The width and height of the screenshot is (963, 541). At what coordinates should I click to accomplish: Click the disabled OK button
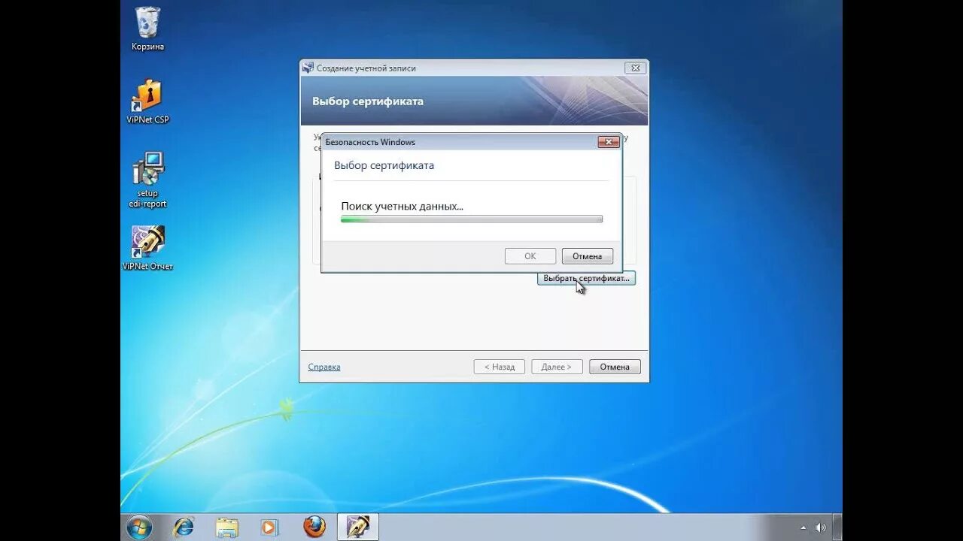pyautogui.click(x=530, y=256)
